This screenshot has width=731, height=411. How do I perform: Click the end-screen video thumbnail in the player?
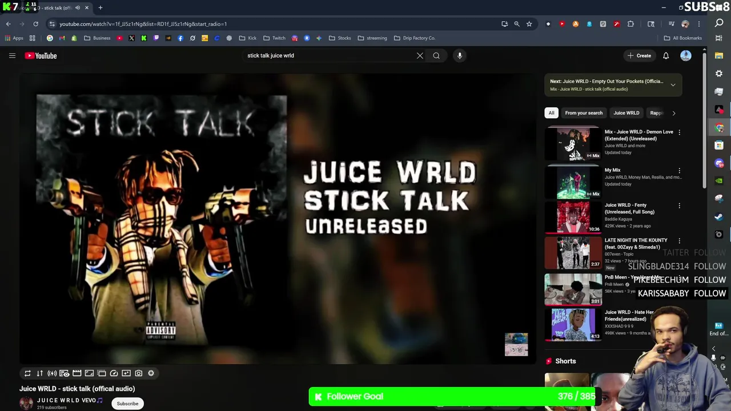click(516, 344)
